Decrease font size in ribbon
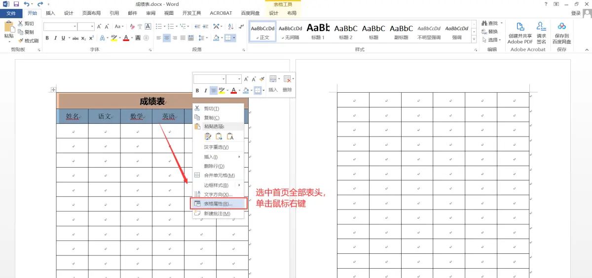This screenshot has width=592, height=278. pos(107,26)
